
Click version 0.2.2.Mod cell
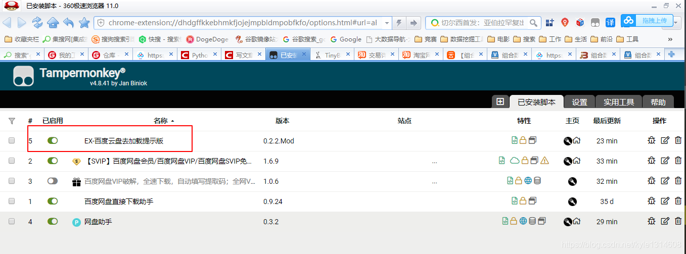pyautogui.click(x=279, y=141)
